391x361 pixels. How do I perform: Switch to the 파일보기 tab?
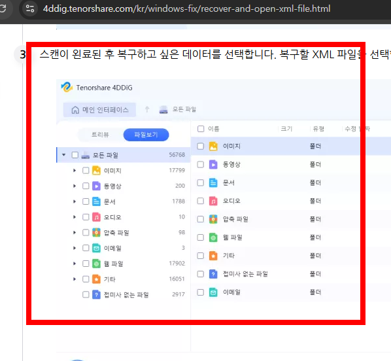(146, 135)
